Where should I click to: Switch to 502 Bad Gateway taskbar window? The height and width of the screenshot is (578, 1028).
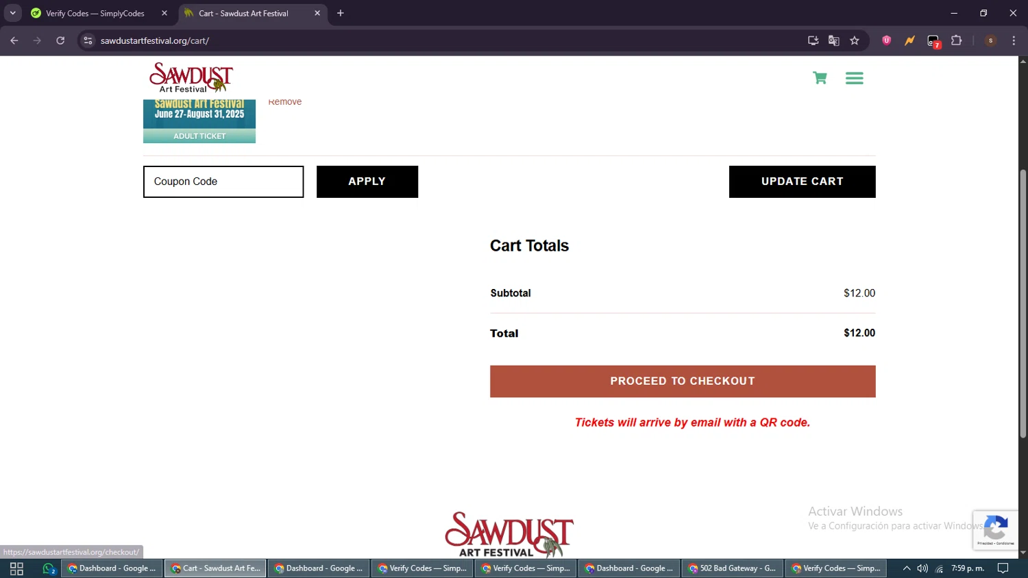click(732, 568)
